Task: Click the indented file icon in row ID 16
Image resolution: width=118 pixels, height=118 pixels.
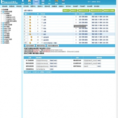Action: coord(31,40)
